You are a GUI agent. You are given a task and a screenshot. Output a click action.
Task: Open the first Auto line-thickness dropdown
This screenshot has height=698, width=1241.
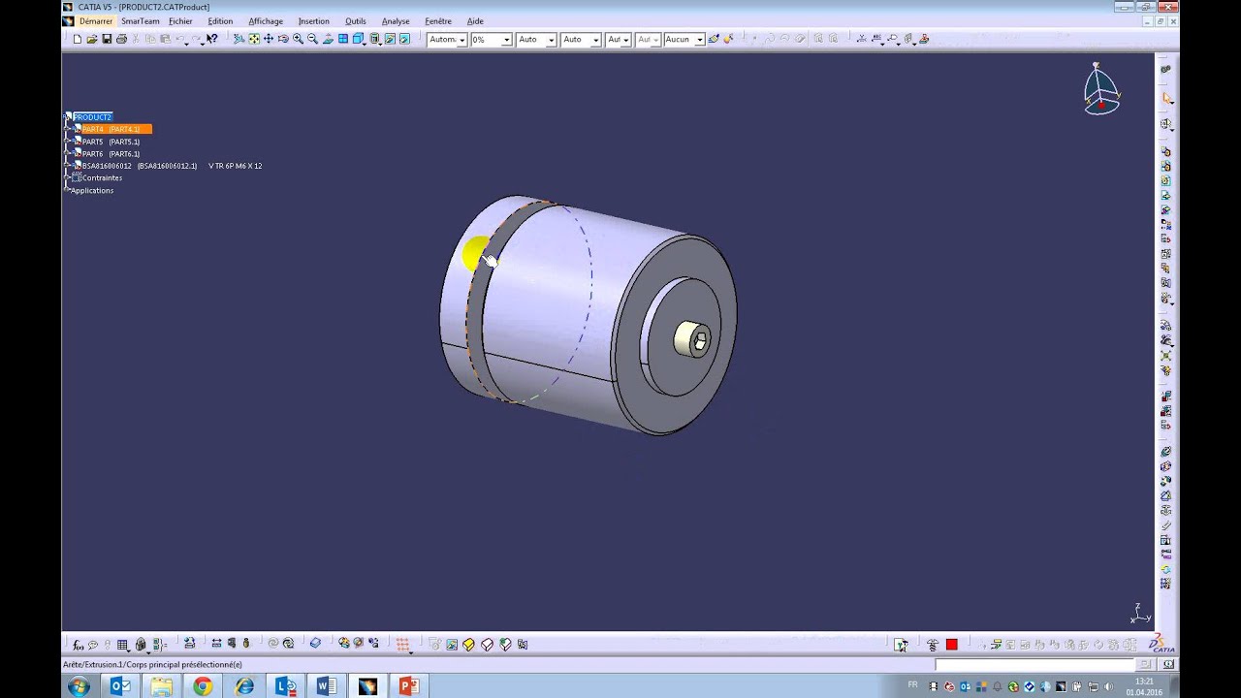[x=551, y=40]
